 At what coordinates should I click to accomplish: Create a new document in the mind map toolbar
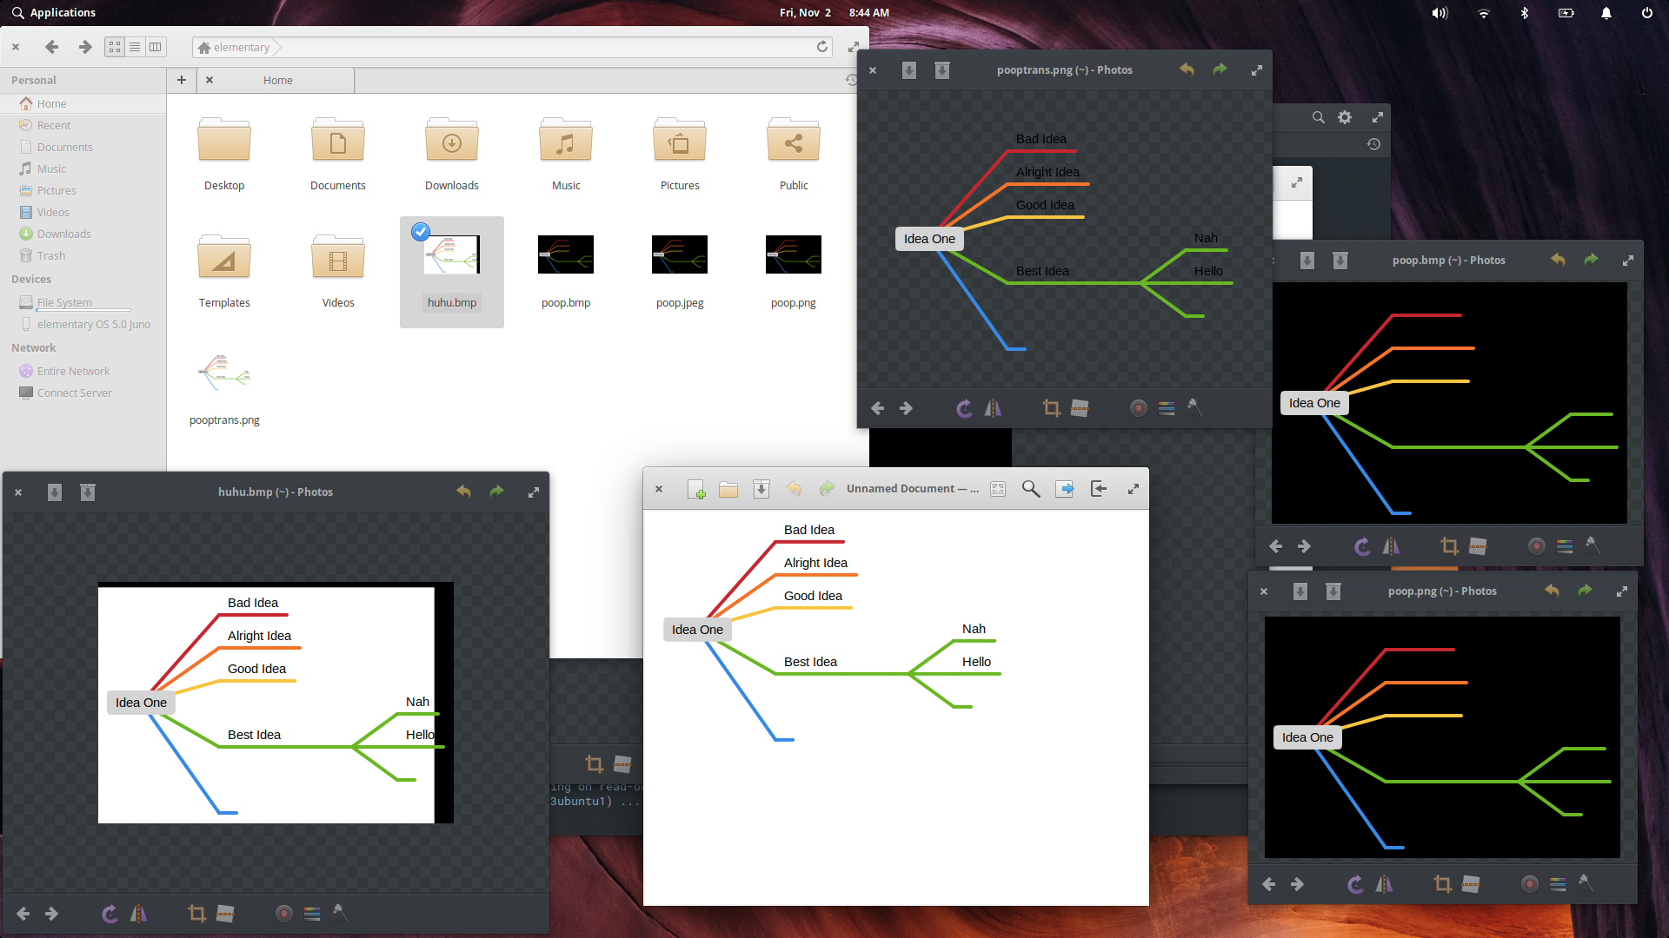(x=697, y=488)
